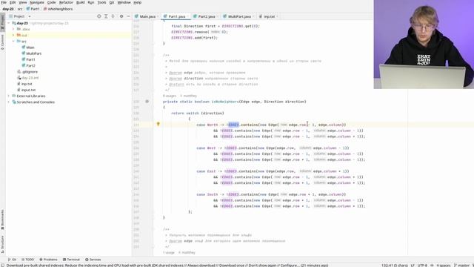Toggle the Structure side tool window button

pyautogui.click(x=2, y=244)
